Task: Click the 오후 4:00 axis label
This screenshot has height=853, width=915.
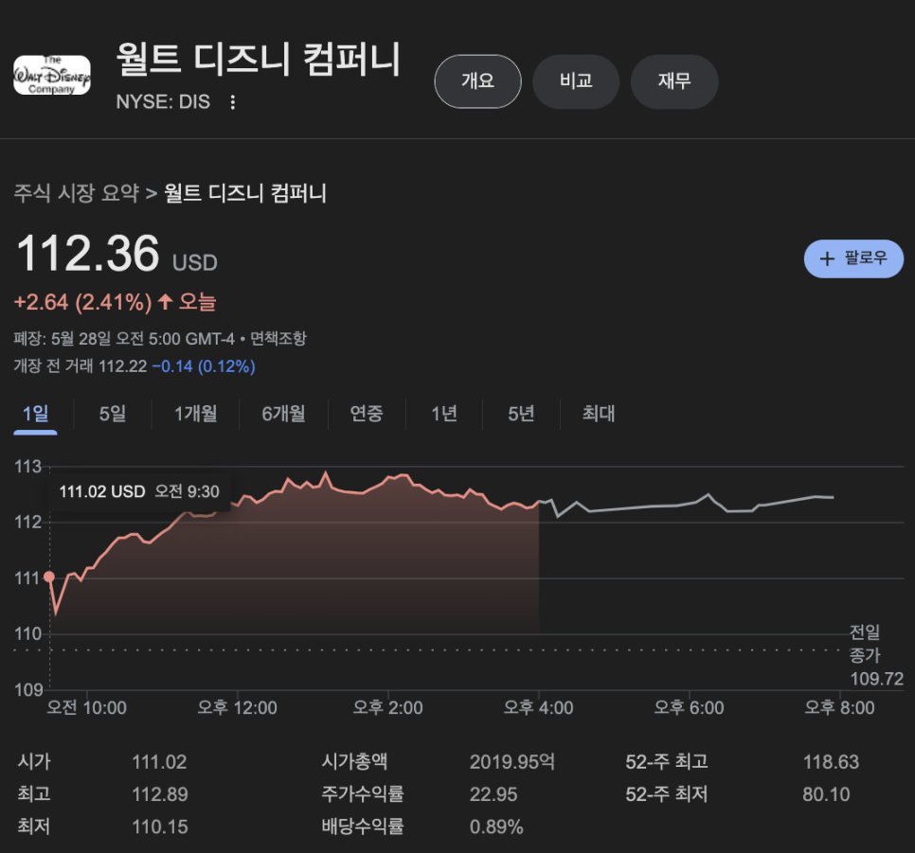Action: pos(539,708)
